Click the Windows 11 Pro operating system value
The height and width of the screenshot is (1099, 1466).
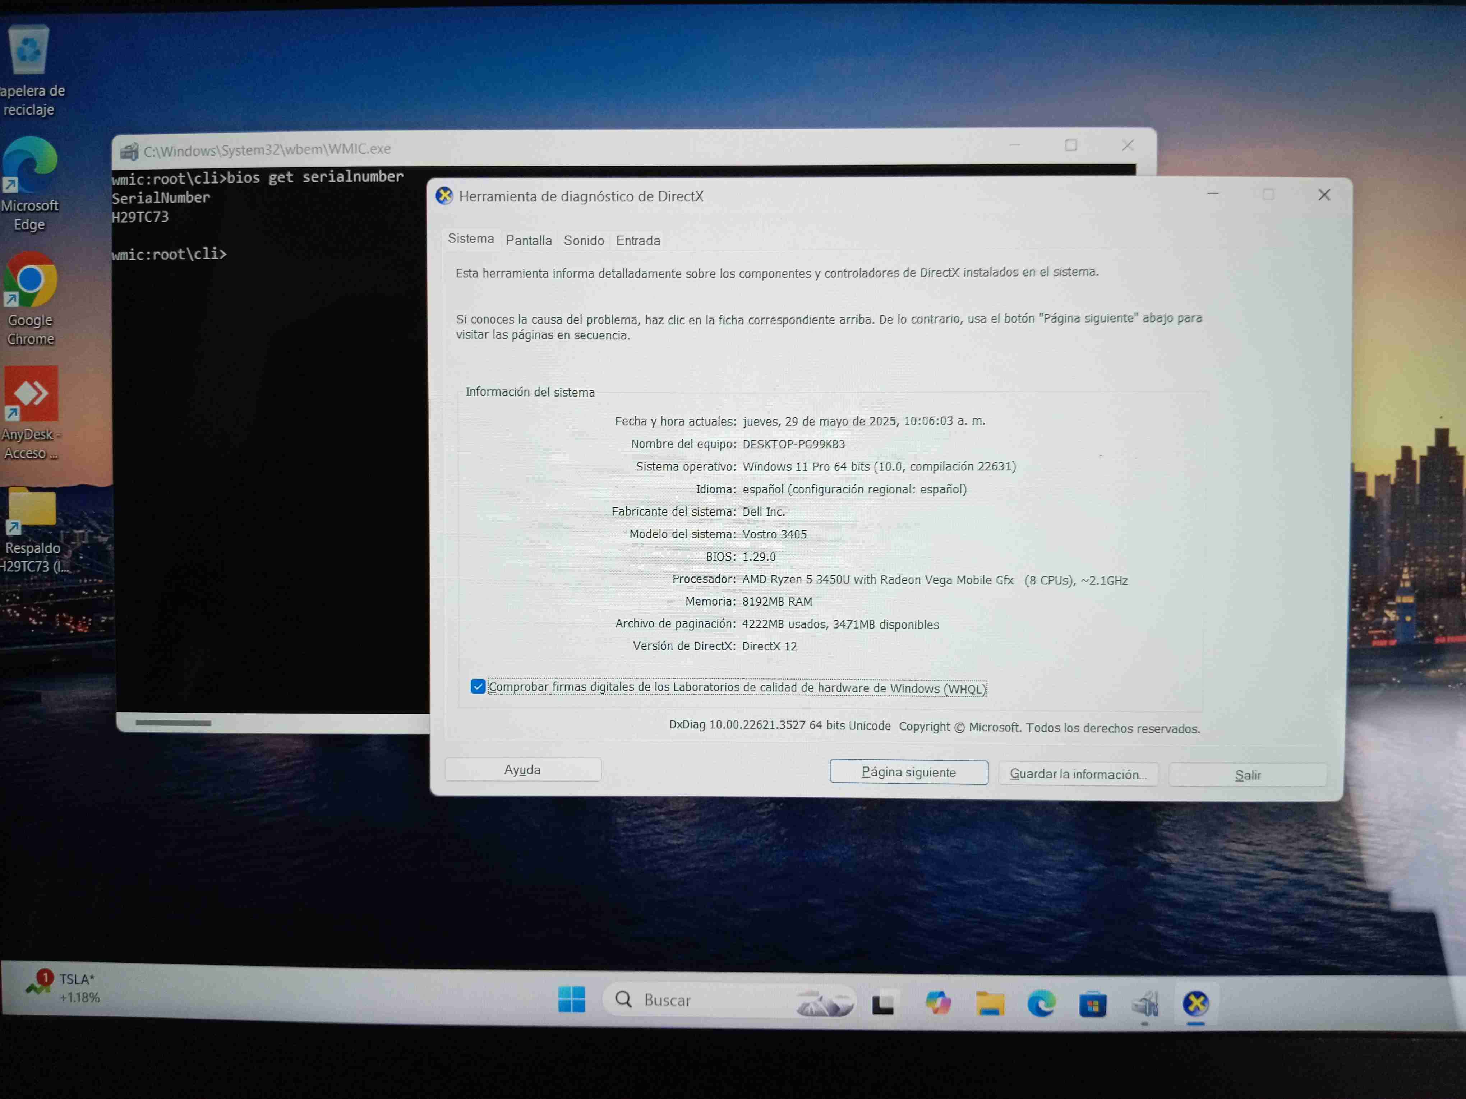[x=880, y=467]
